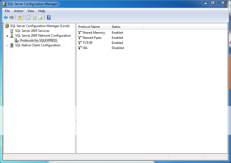
Task: Sort by Status column header
Action: (127, 27)
